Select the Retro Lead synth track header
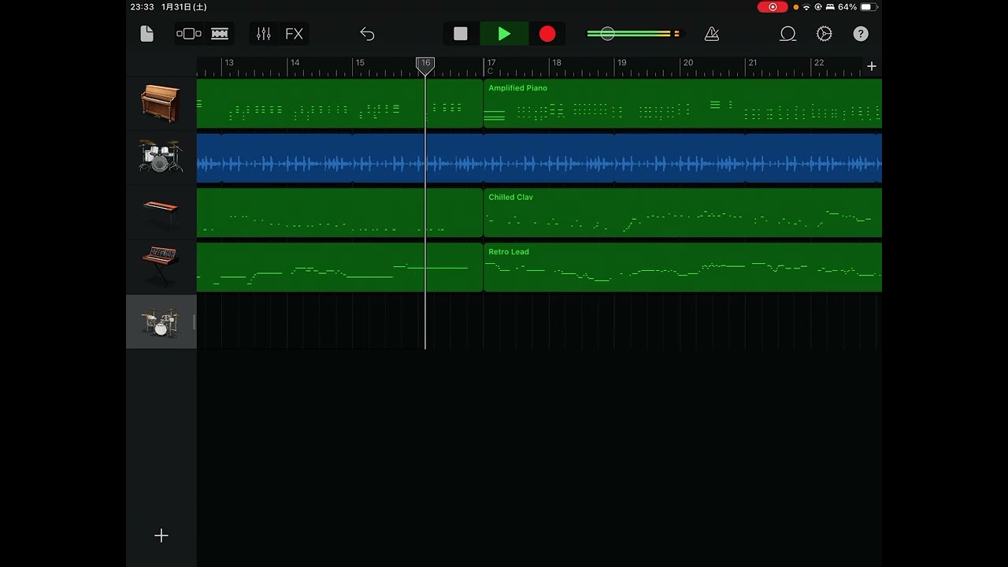Screen dimensions: 1008x567 (x=161, y=267)
